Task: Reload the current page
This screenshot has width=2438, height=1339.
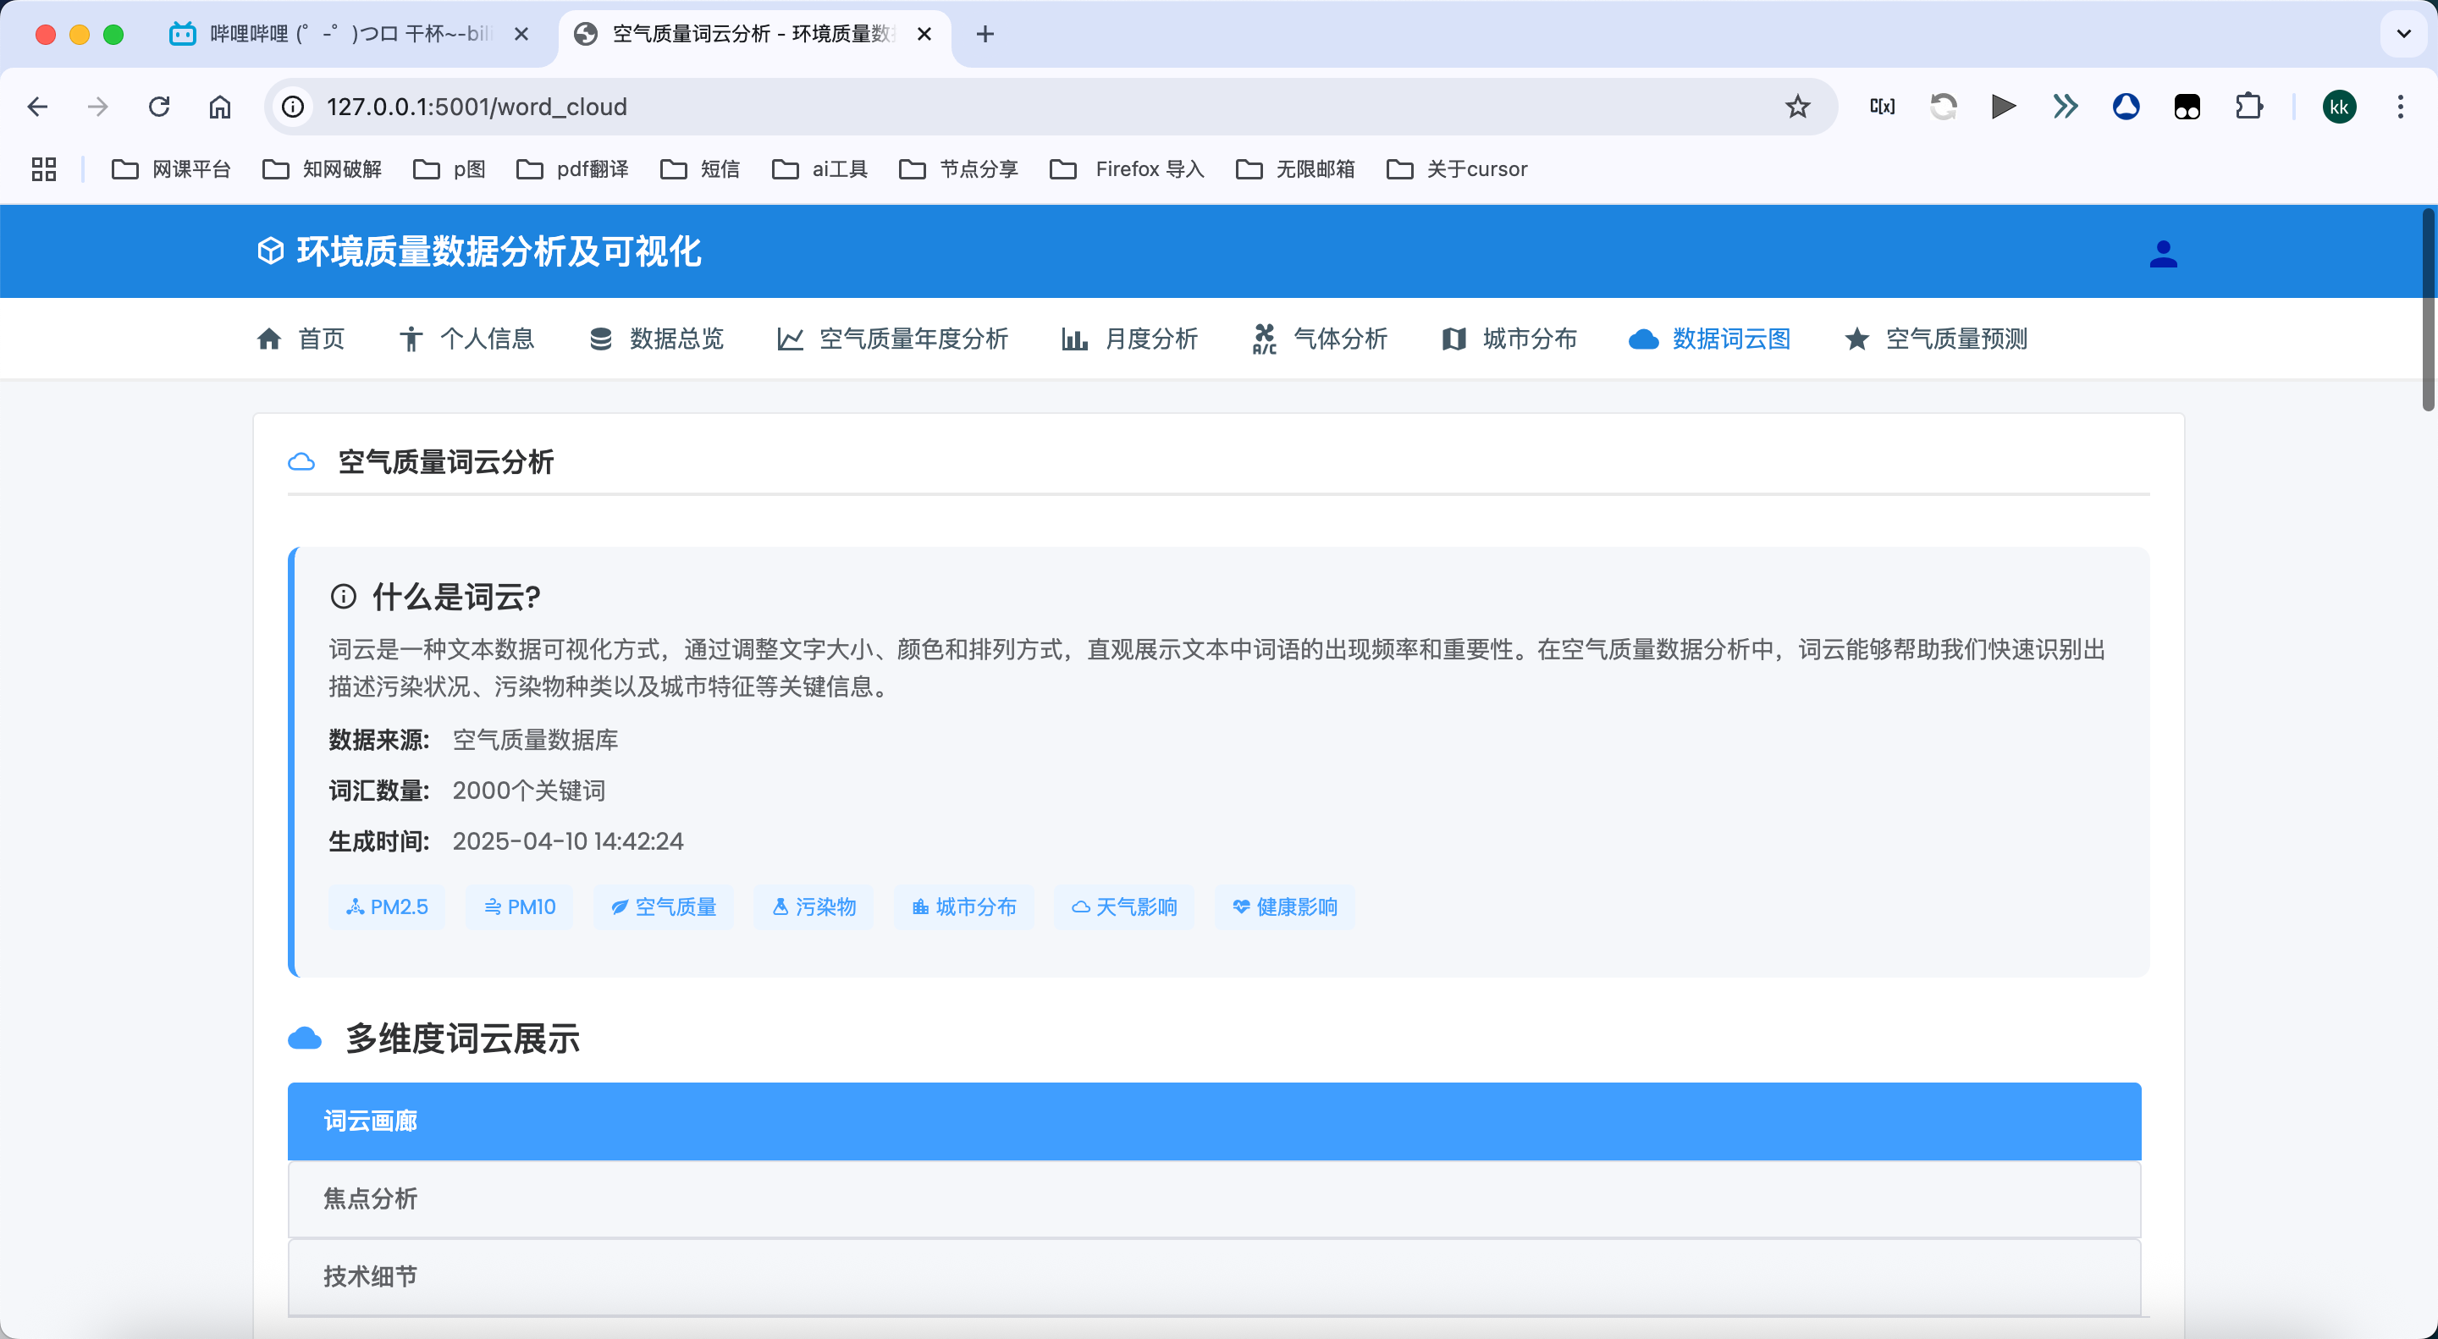Action: (x=159, y=107)
